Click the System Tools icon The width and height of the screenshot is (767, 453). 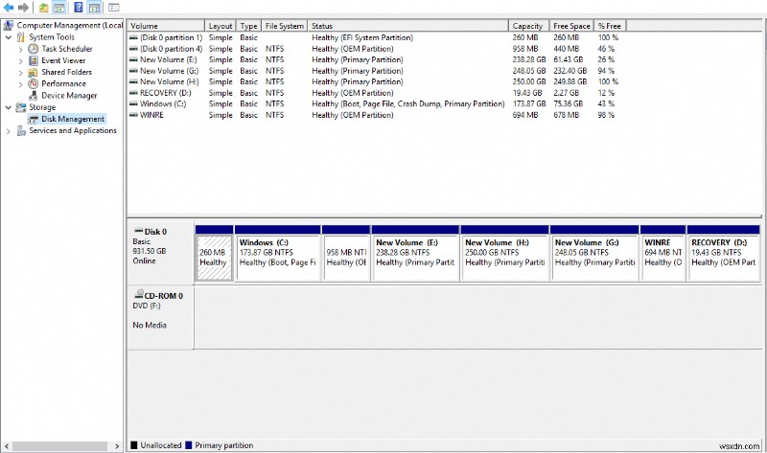click(20, 37)
